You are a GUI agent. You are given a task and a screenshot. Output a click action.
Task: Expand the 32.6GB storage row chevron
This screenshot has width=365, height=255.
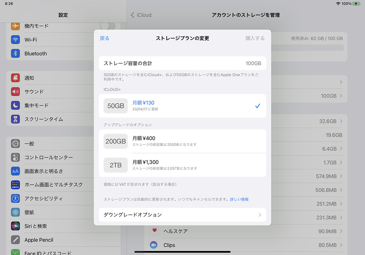341,121
